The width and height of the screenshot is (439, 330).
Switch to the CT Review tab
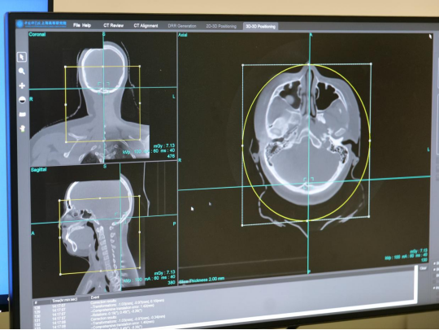point(113,25)
